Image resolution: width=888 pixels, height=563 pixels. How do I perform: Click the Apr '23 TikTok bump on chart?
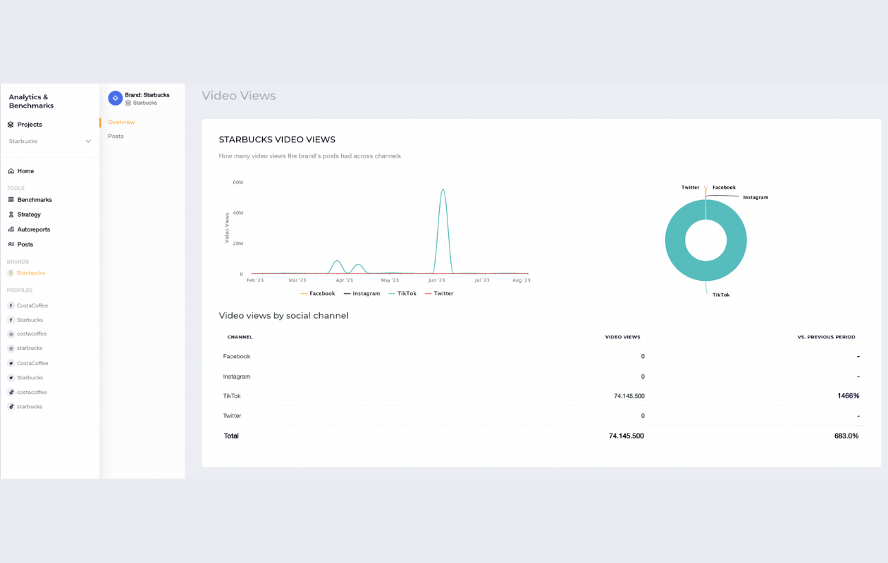(x=337, y=262)
